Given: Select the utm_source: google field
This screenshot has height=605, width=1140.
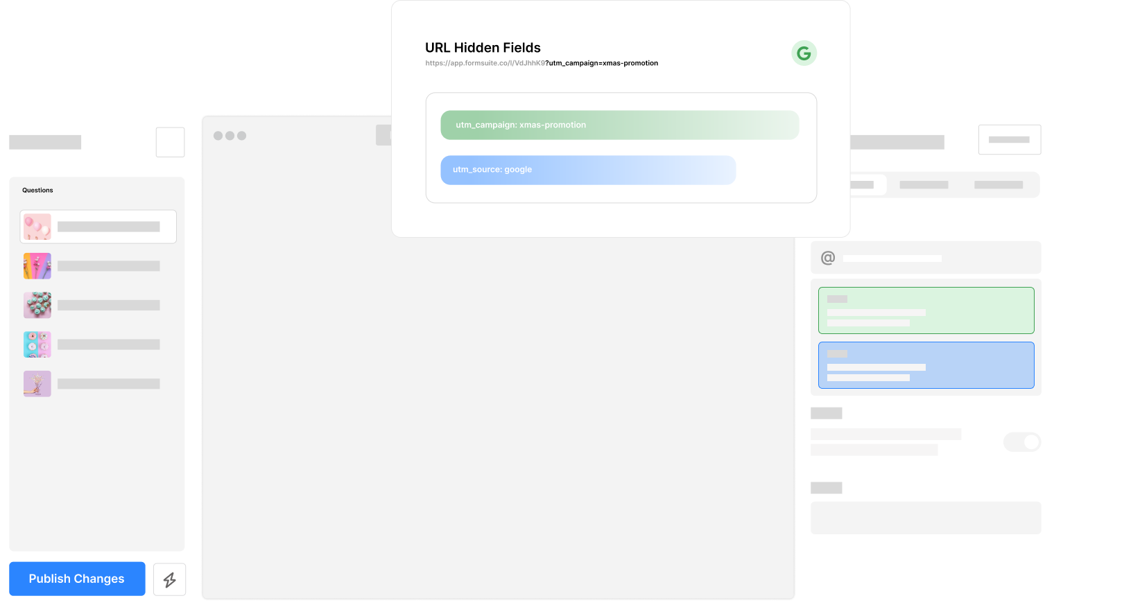Looking at the screenshot, I should (587, 170).
